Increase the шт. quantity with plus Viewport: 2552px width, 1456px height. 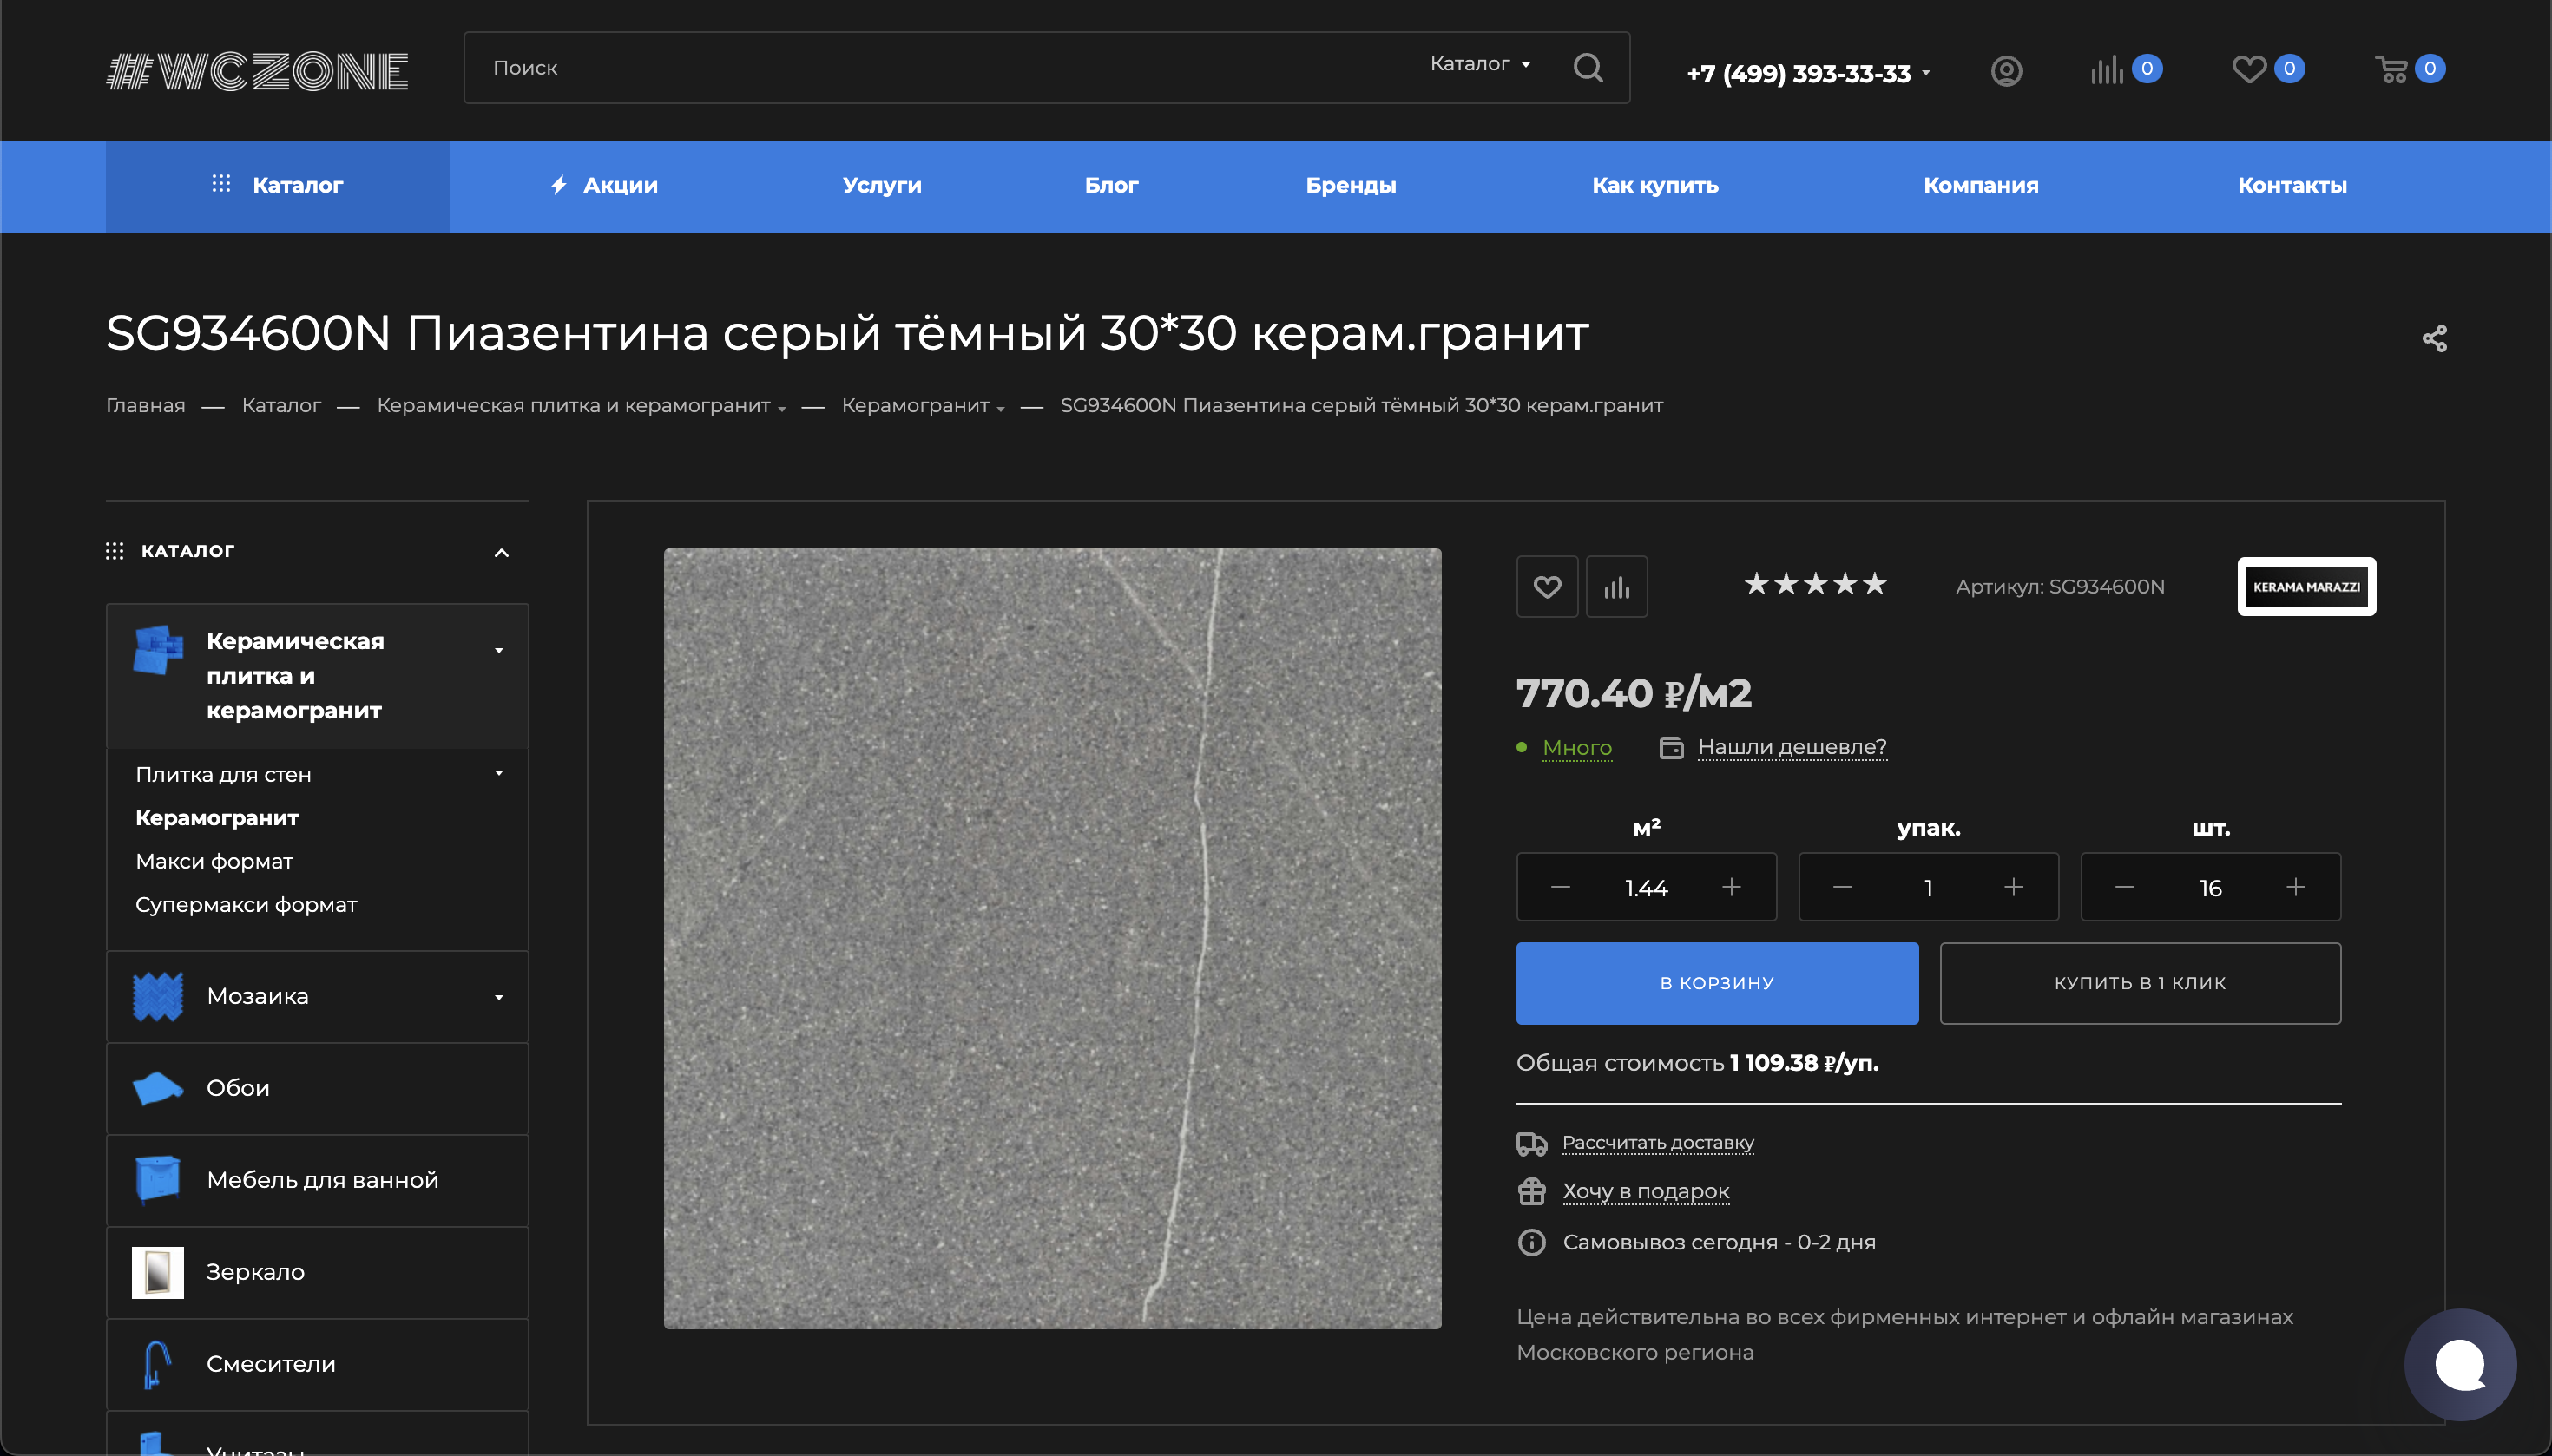(x=2295, y=887)
